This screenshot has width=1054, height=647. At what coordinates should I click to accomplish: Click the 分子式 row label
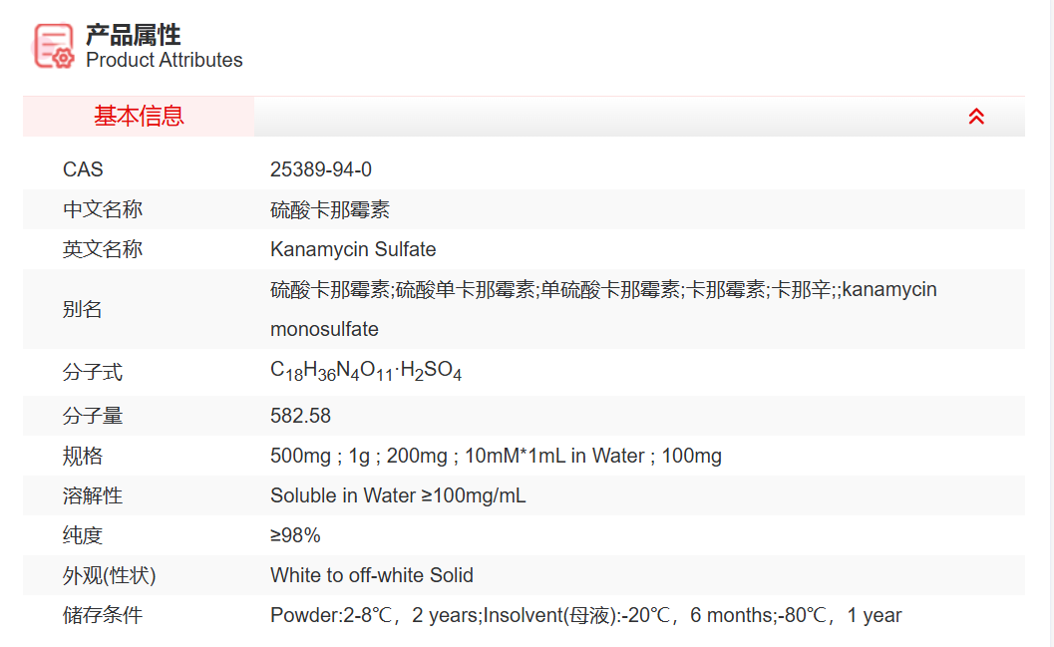tap(93, 373)
